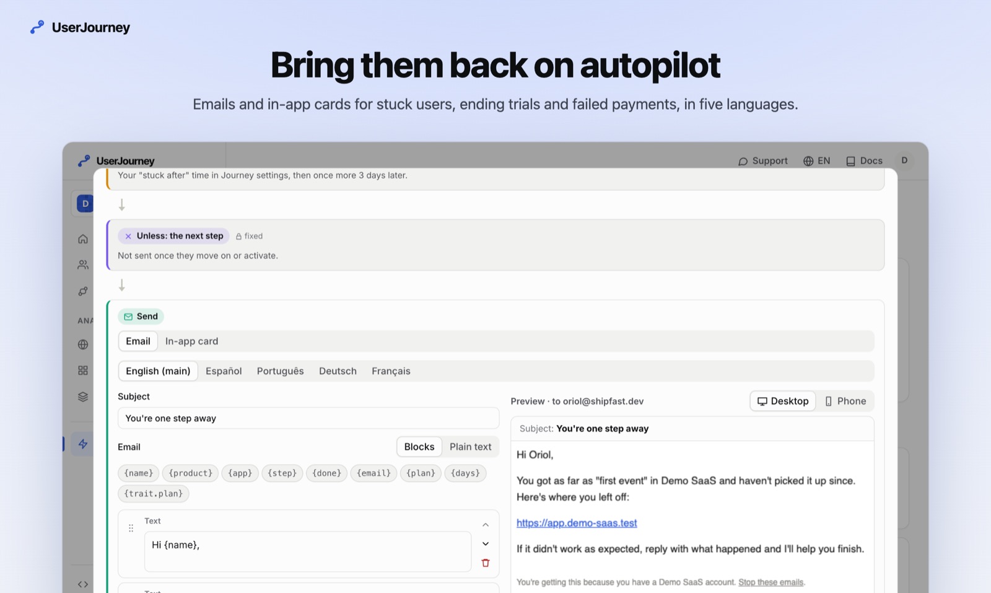Open the grid icon in the sidebar

[83, 371]
